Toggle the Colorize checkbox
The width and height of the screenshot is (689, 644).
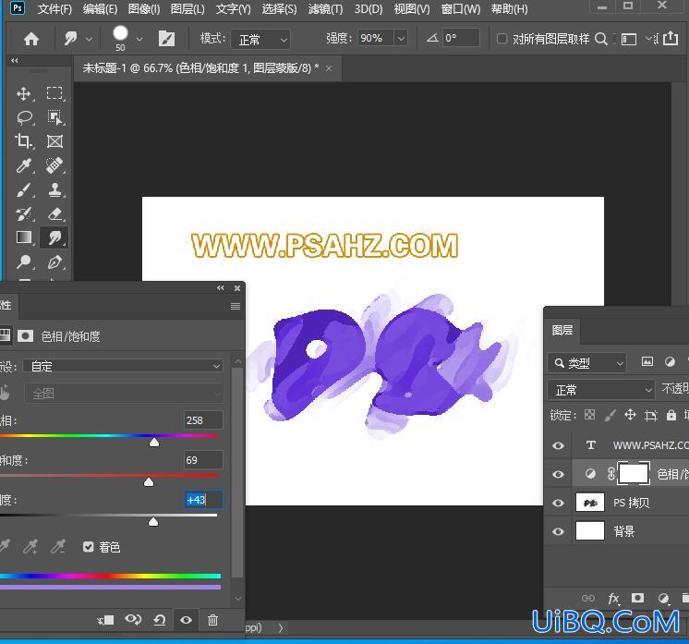click(x=89, y=547)
